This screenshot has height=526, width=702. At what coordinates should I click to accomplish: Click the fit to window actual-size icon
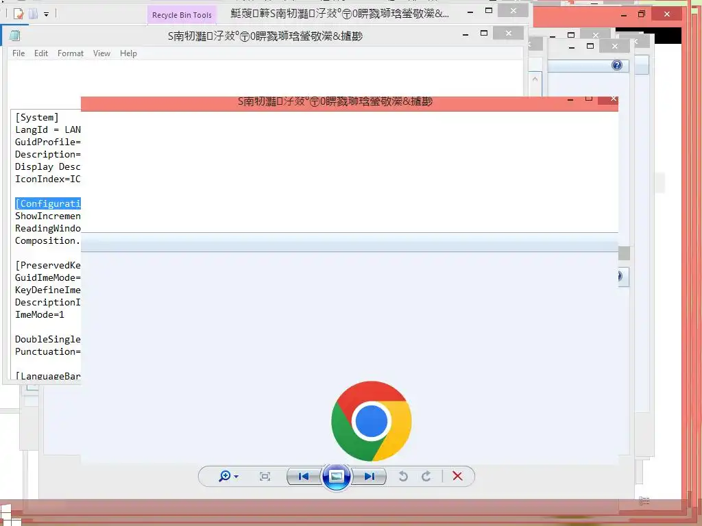(265, 477)
